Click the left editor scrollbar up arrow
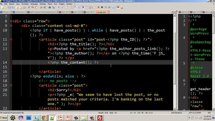The height and width of the screenshot is (121, 215). point(174,15)
